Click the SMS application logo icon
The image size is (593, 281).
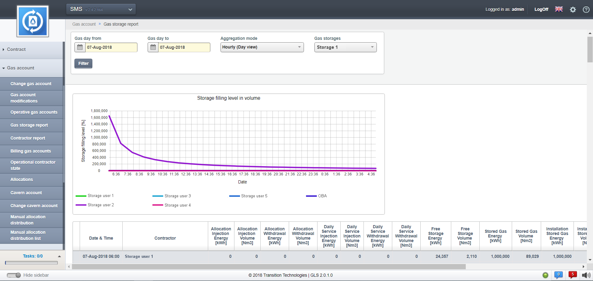coord(33,21)
